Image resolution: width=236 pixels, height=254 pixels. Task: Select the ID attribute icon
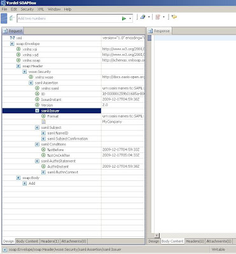pyautogui.click(x=37, y=94)
